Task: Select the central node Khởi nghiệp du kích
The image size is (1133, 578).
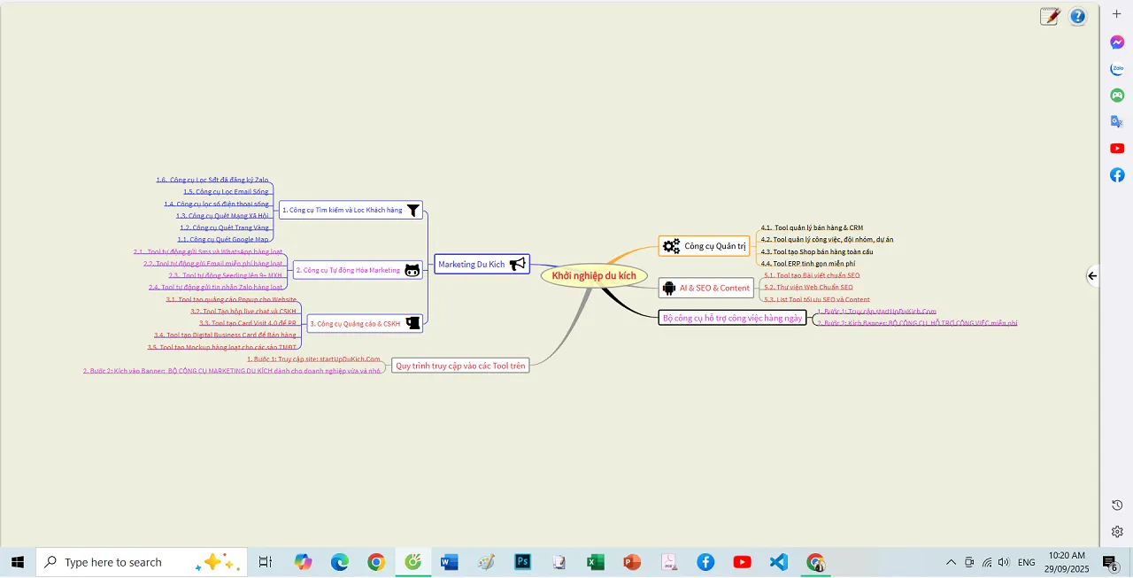Action: click(x=594, y=275)
